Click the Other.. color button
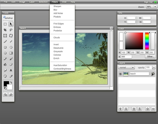The width and height of the screenshot is (158, 124). click(x=150, y=57)
